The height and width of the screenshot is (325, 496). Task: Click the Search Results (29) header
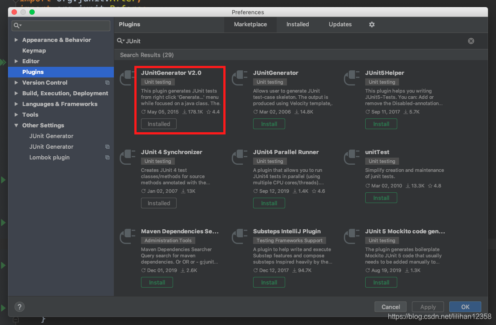[147, 55]
